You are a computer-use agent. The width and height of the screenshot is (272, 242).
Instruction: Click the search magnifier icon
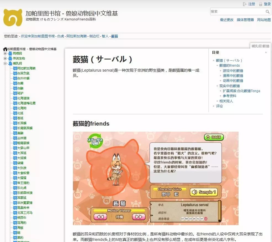click(268, 12)
